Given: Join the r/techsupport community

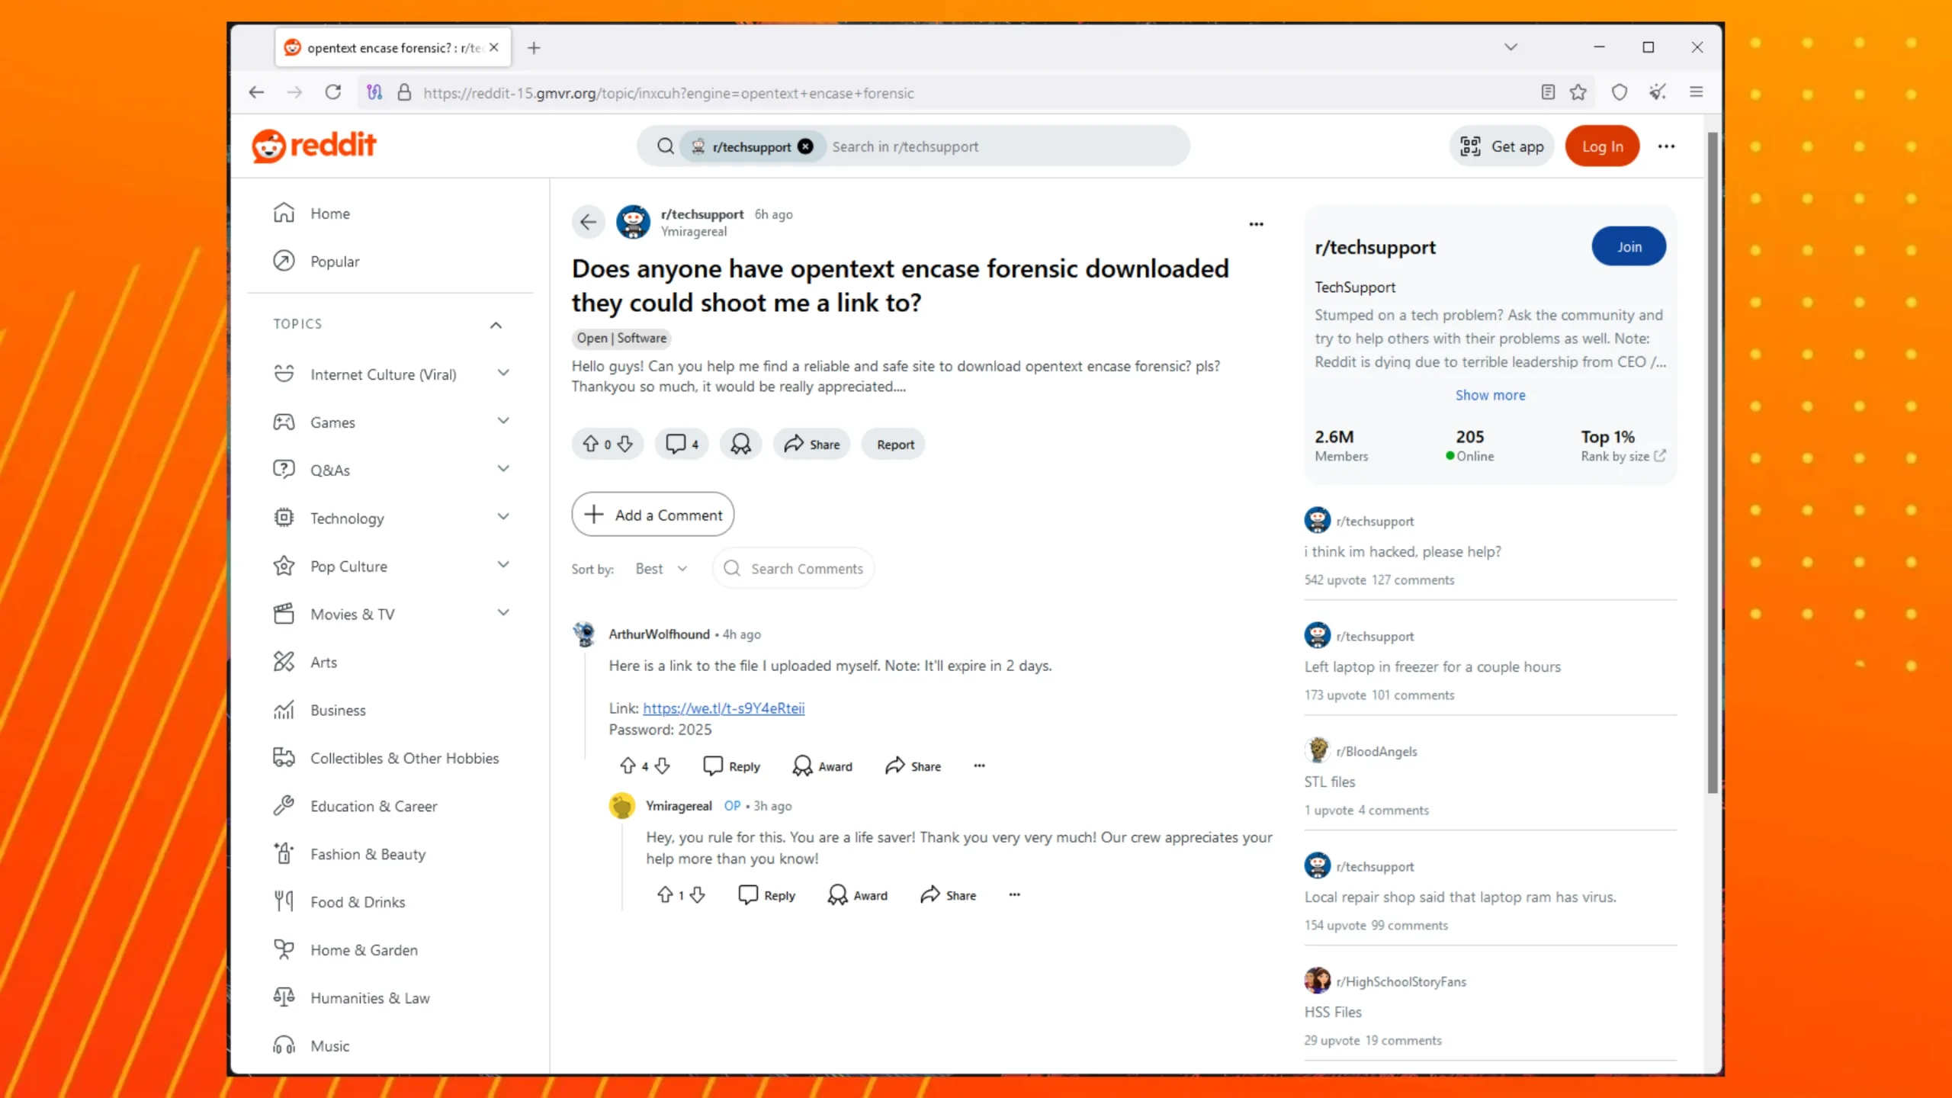Looking at the screenshot, I should 1629,246.
